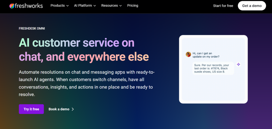Click the Try it free button

(31, 109)
